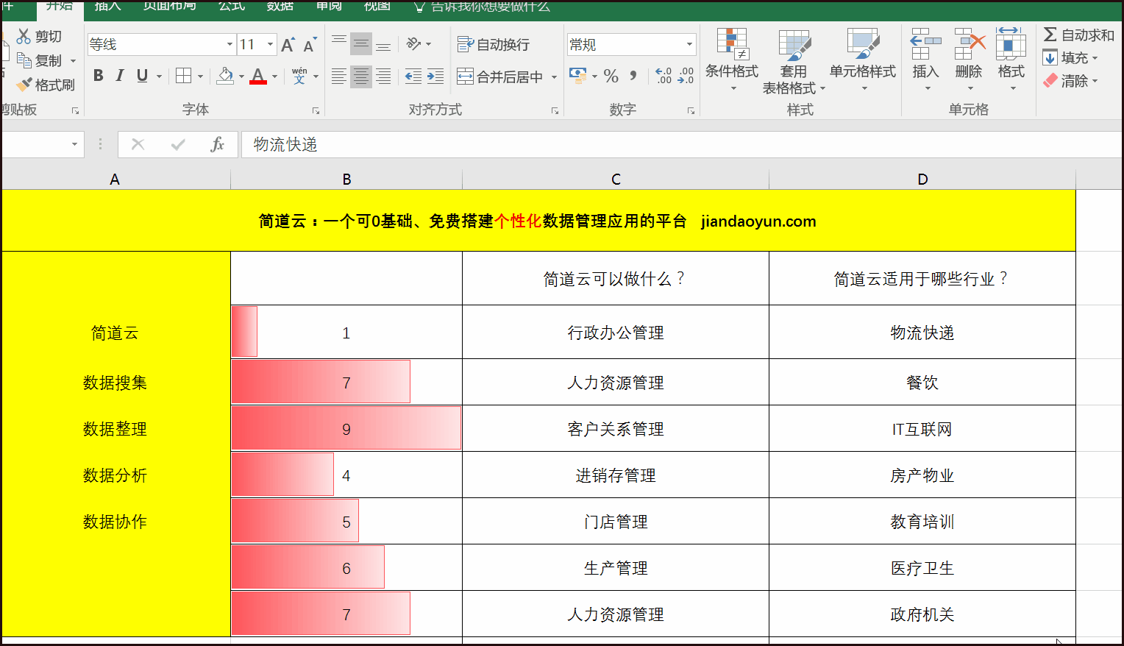The height and width of the screenshot is (646, 1124).
Task: Click the 复制 (Copy) button
Action: (40, 60)
